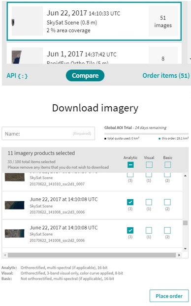Click the list scroll down arrow
This screenshot has width=191, height=306.
click(185, 248)
